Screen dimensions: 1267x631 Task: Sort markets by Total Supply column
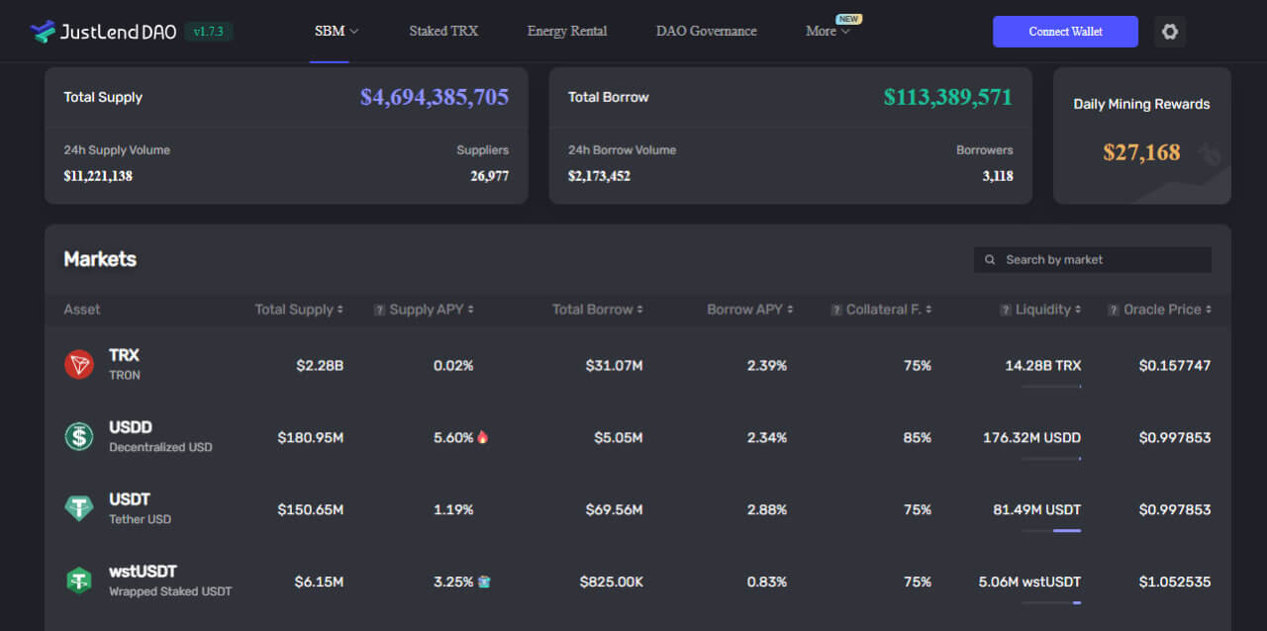[299, 310]
